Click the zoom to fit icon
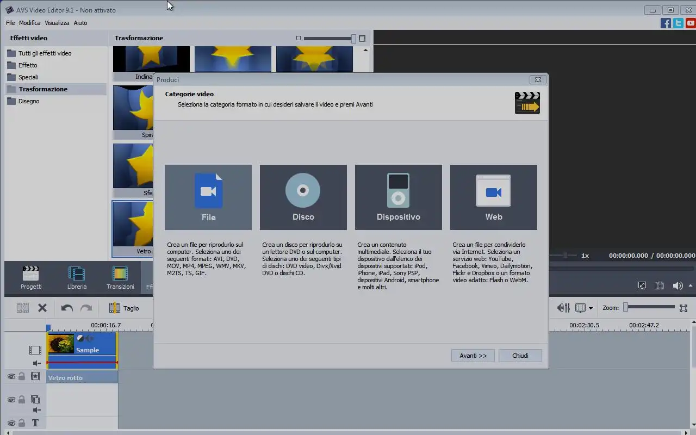 683,308
